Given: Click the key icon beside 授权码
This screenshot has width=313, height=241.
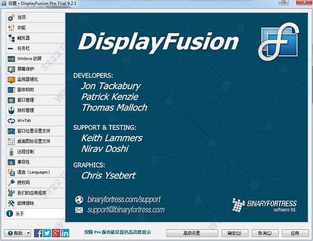Looking at the screenshot, I should (x=11, y=183).
